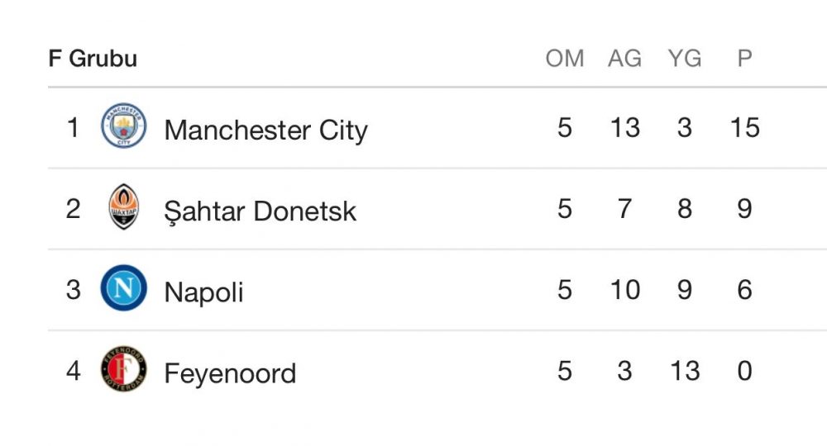Click Manchester City's 15 points value

(x=744, y=128)
